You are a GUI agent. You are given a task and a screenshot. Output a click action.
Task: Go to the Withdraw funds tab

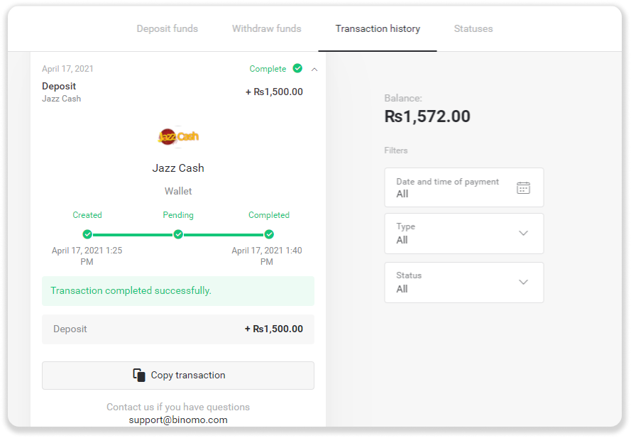tap(267, 29)
